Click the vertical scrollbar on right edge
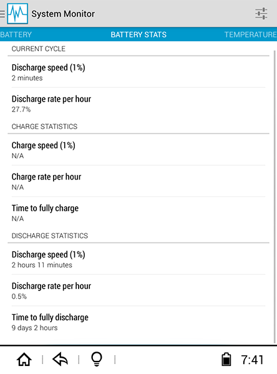 (x=275, y=197)
